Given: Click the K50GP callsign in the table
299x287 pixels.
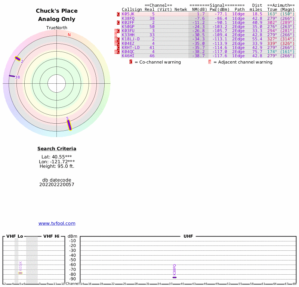Looking at the screenshot, I should pos(128,27).
